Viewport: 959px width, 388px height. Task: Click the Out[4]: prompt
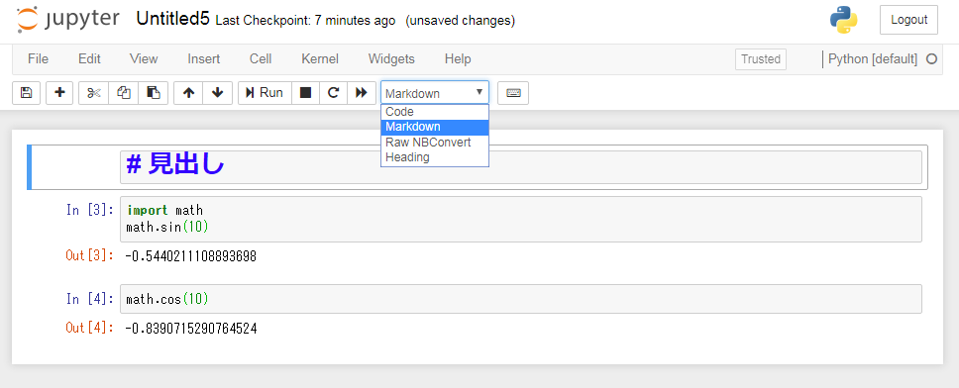90,329
